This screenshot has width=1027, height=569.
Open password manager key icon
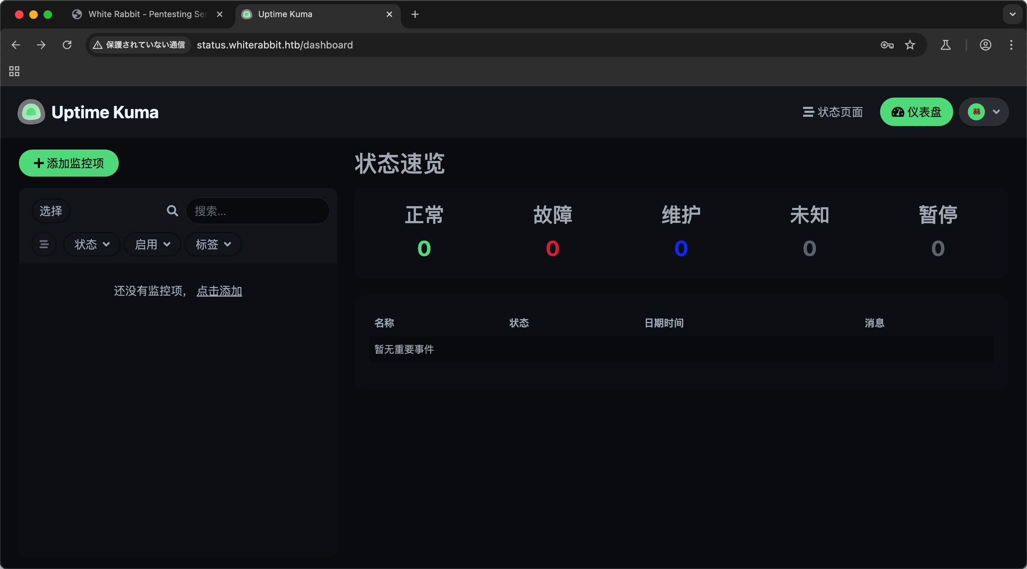point(887,45)
